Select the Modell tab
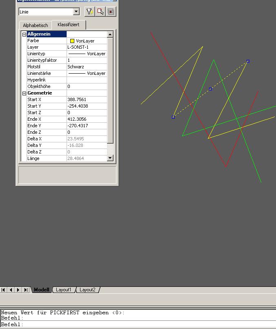The height and width of the screenshot is (329, 276). pyautogui.click(x=42, y=290)
